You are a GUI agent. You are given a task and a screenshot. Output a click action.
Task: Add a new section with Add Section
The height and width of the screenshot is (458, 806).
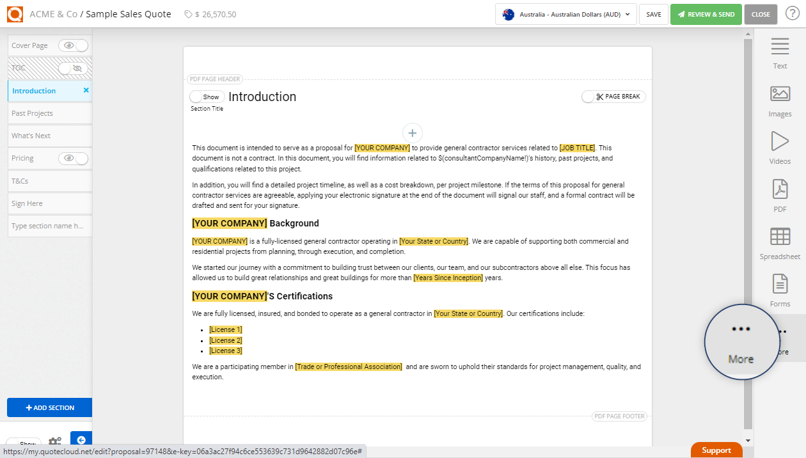(x=49, y=407)
